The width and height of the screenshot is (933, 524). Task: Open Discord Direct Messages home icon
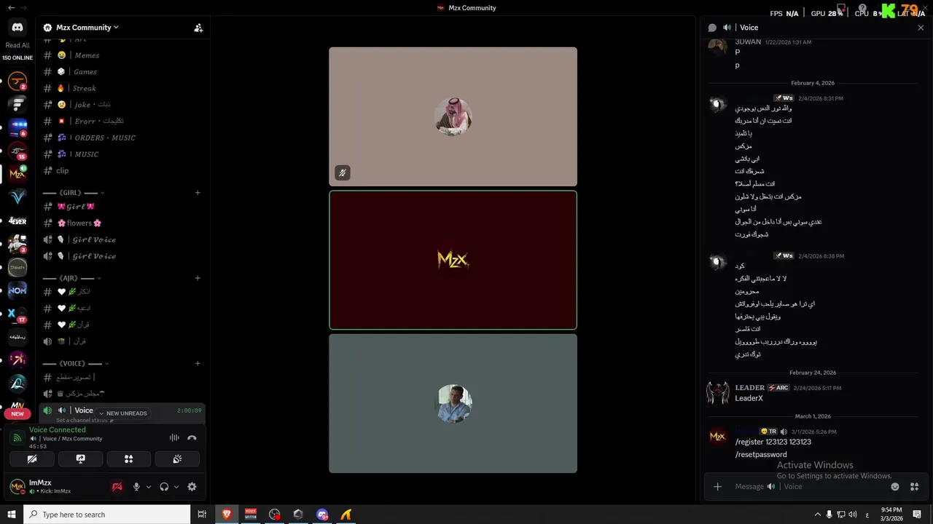[x=17, y=28]
